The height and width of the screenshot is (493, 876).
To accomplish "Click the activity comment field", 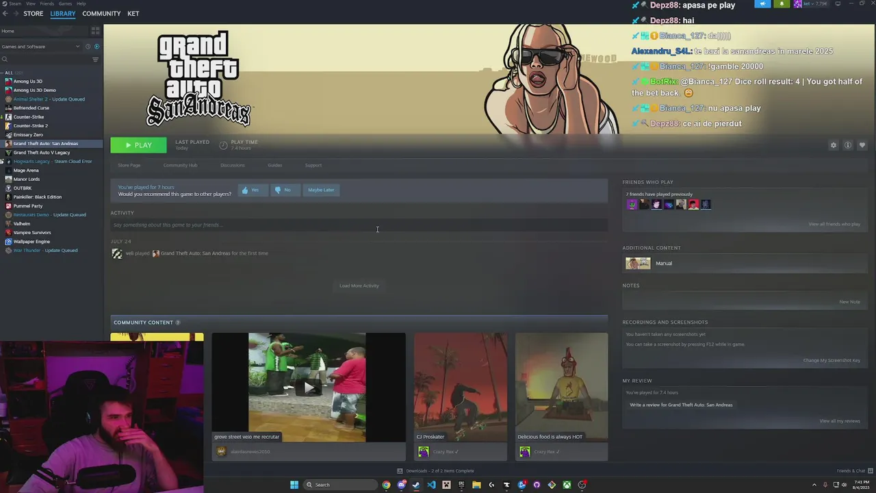I will (359, 225).
